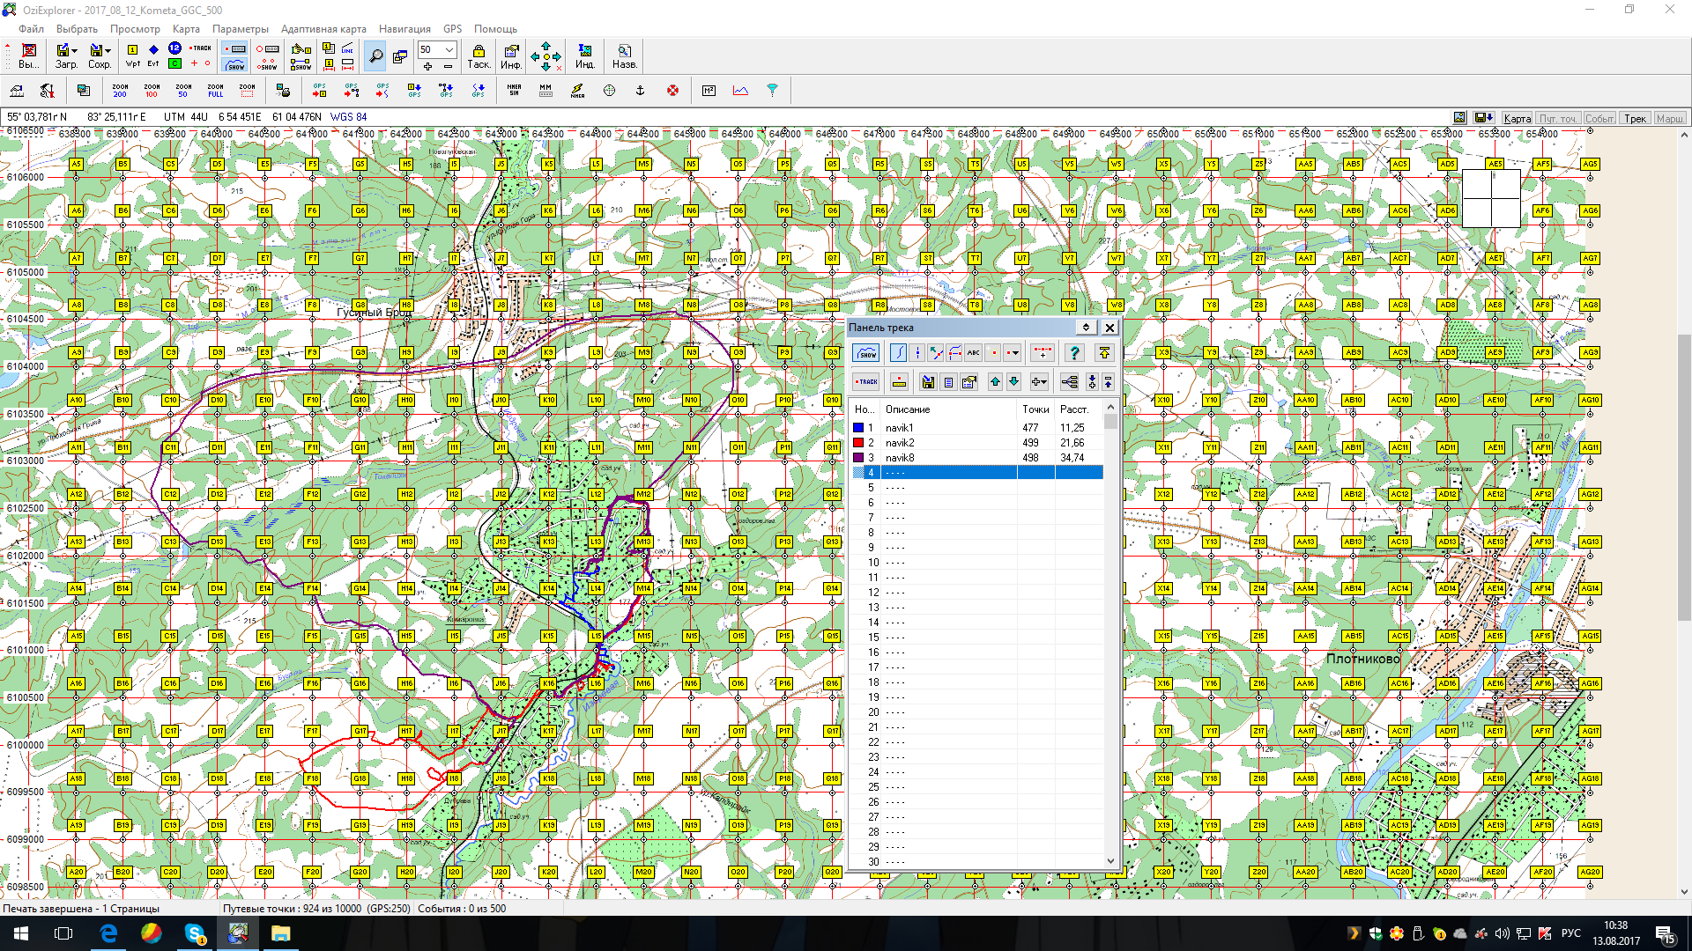Toggle magnifier zoom window tool
This screenshot has width=1692, height=951.
(x=375, y=56)
